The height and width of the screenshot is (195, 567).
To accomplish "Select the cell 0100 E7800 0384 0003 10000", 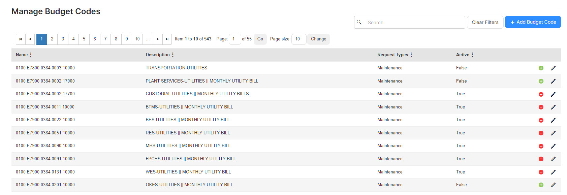I will click(45, 68).
